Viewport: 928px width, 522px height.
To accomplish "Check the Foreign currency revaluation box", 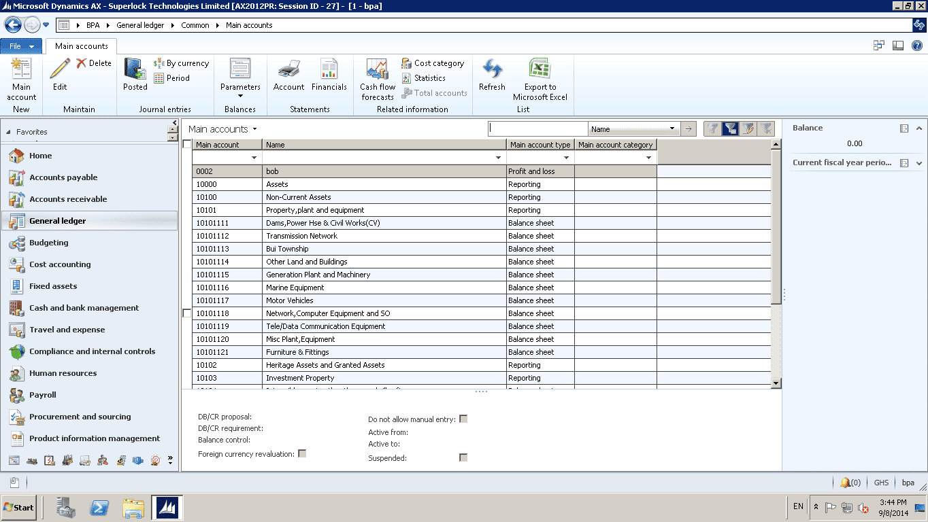I will pyautogui.click(x=302, y=453).
